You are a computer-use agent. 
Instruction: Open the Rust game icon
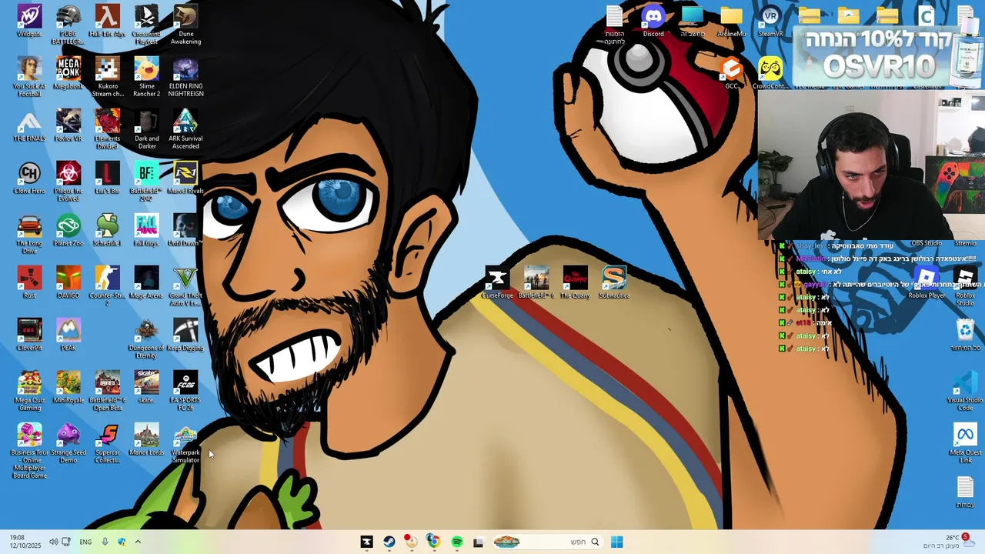click(29, 282)
